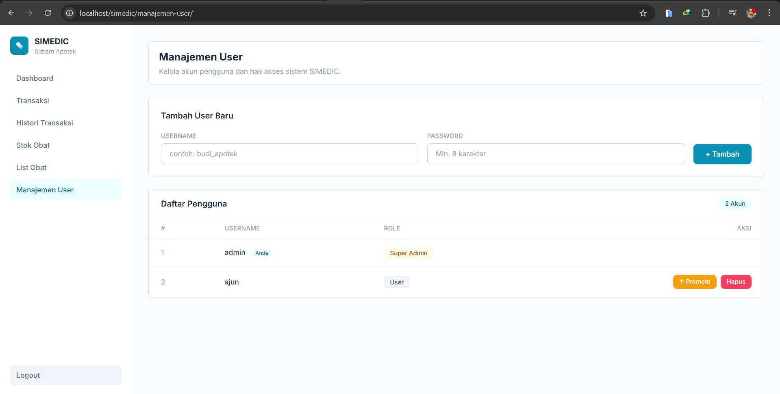780x394 pixels.
Task: Click the Anda tag next to admin
Action: [262, 253]
